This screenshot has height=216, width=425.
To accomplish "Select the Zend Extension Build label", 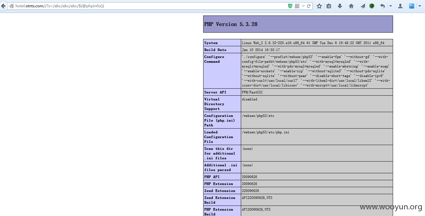I will tap(222, 200).
